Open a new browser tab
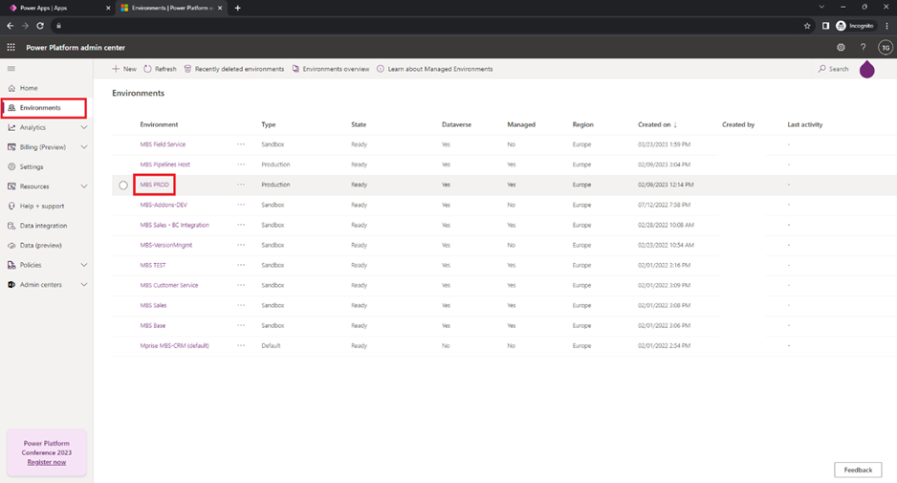897x483 pixels. tap(237, 8)
